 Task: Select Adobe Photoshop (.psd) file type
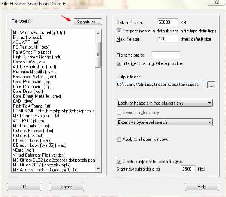coord(34,67)
